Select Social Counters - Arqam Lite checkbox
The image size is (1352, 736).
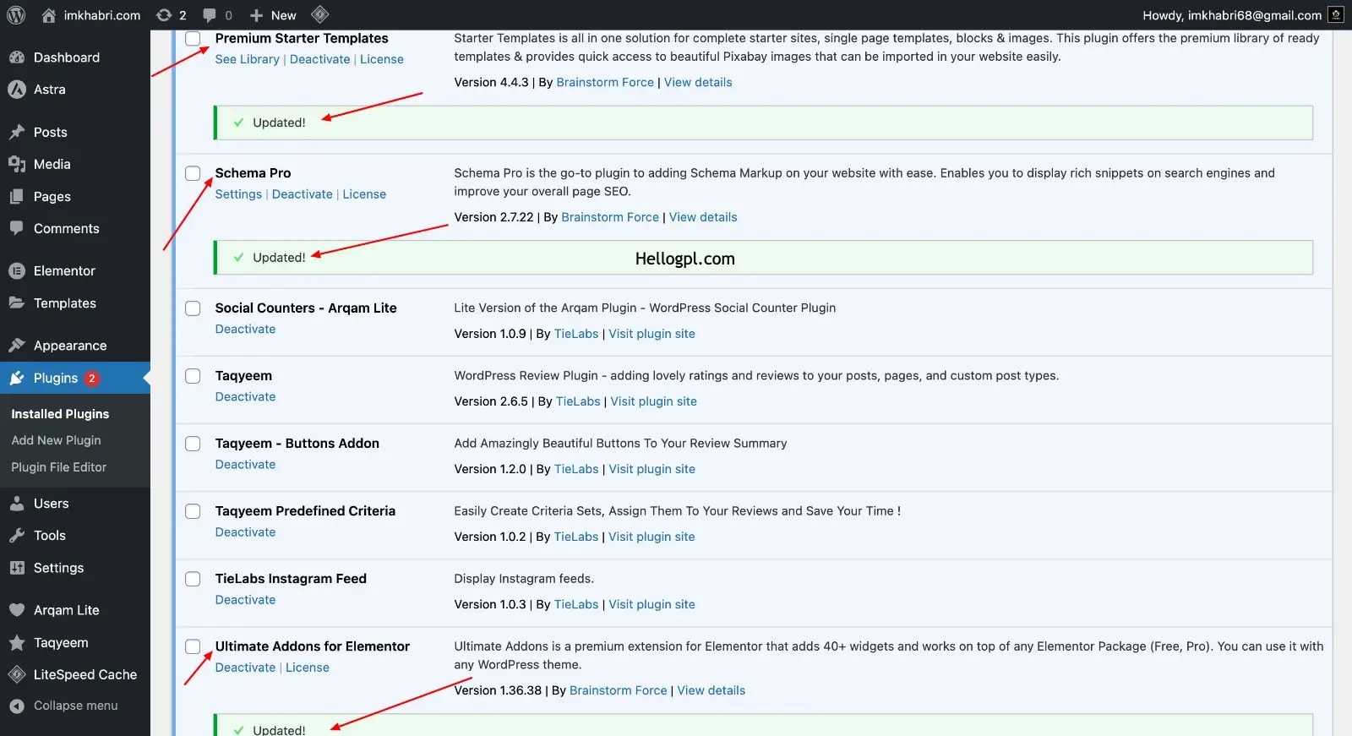pos(193,308)
